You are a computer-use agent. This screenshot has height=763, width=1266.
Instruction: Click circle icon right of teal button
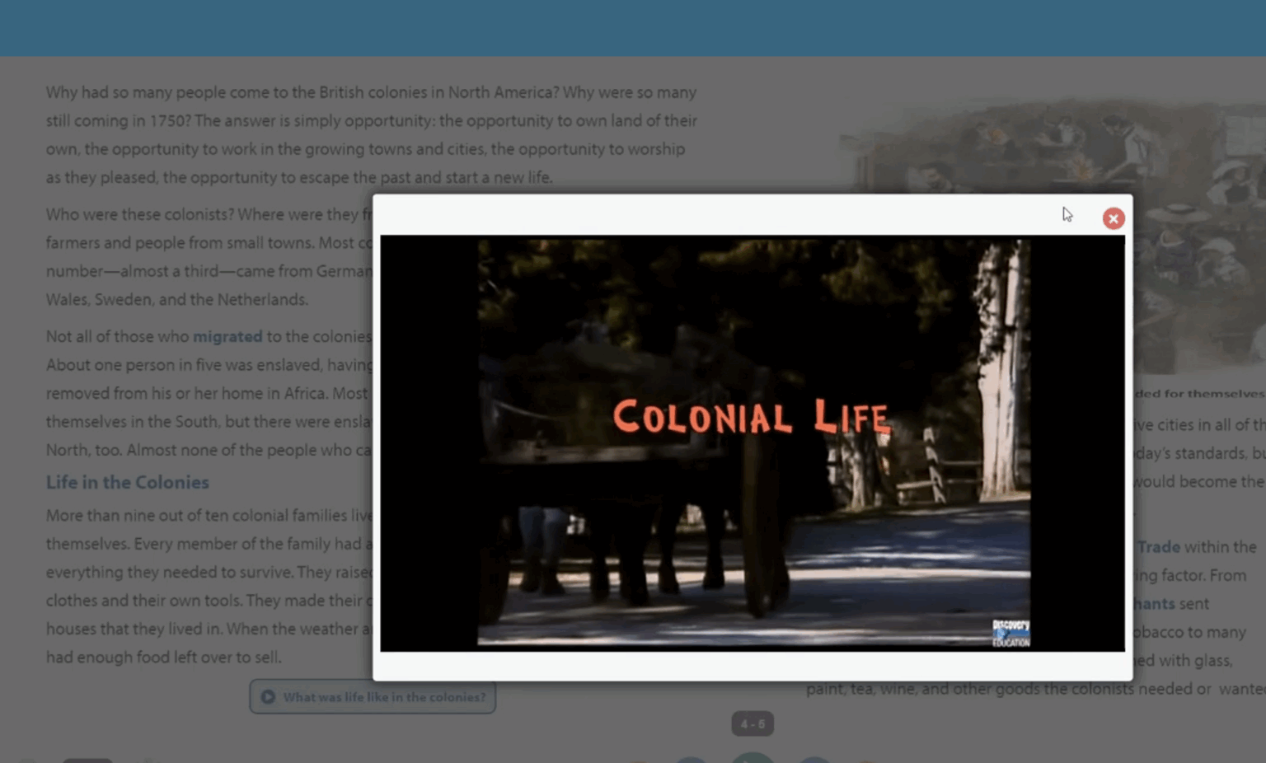[x=814, y=760]
